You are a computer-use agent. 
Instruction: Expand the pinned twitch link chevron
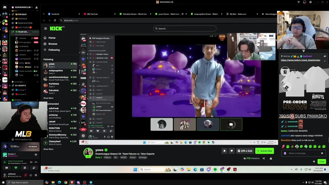(325, 61)
